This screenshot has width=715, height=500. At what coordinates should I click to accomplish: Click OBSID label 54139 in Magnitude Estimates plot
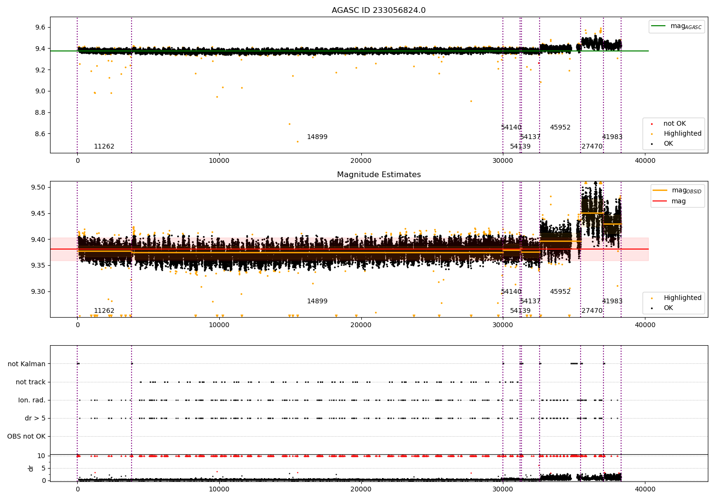[520, 310]
